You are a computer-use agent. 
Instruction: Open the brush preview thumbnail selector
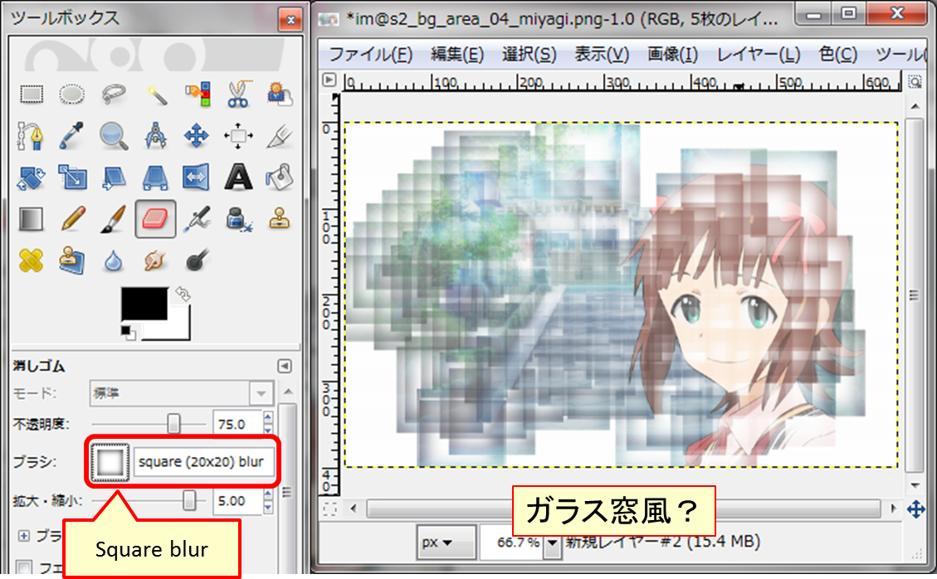coord(110,462)
